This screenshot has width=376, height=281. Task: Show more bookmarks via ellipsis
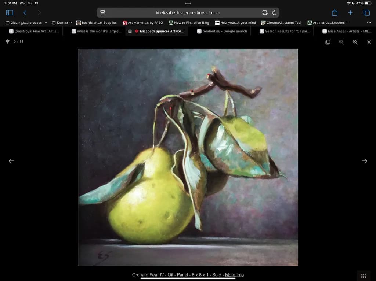(369, 22)
